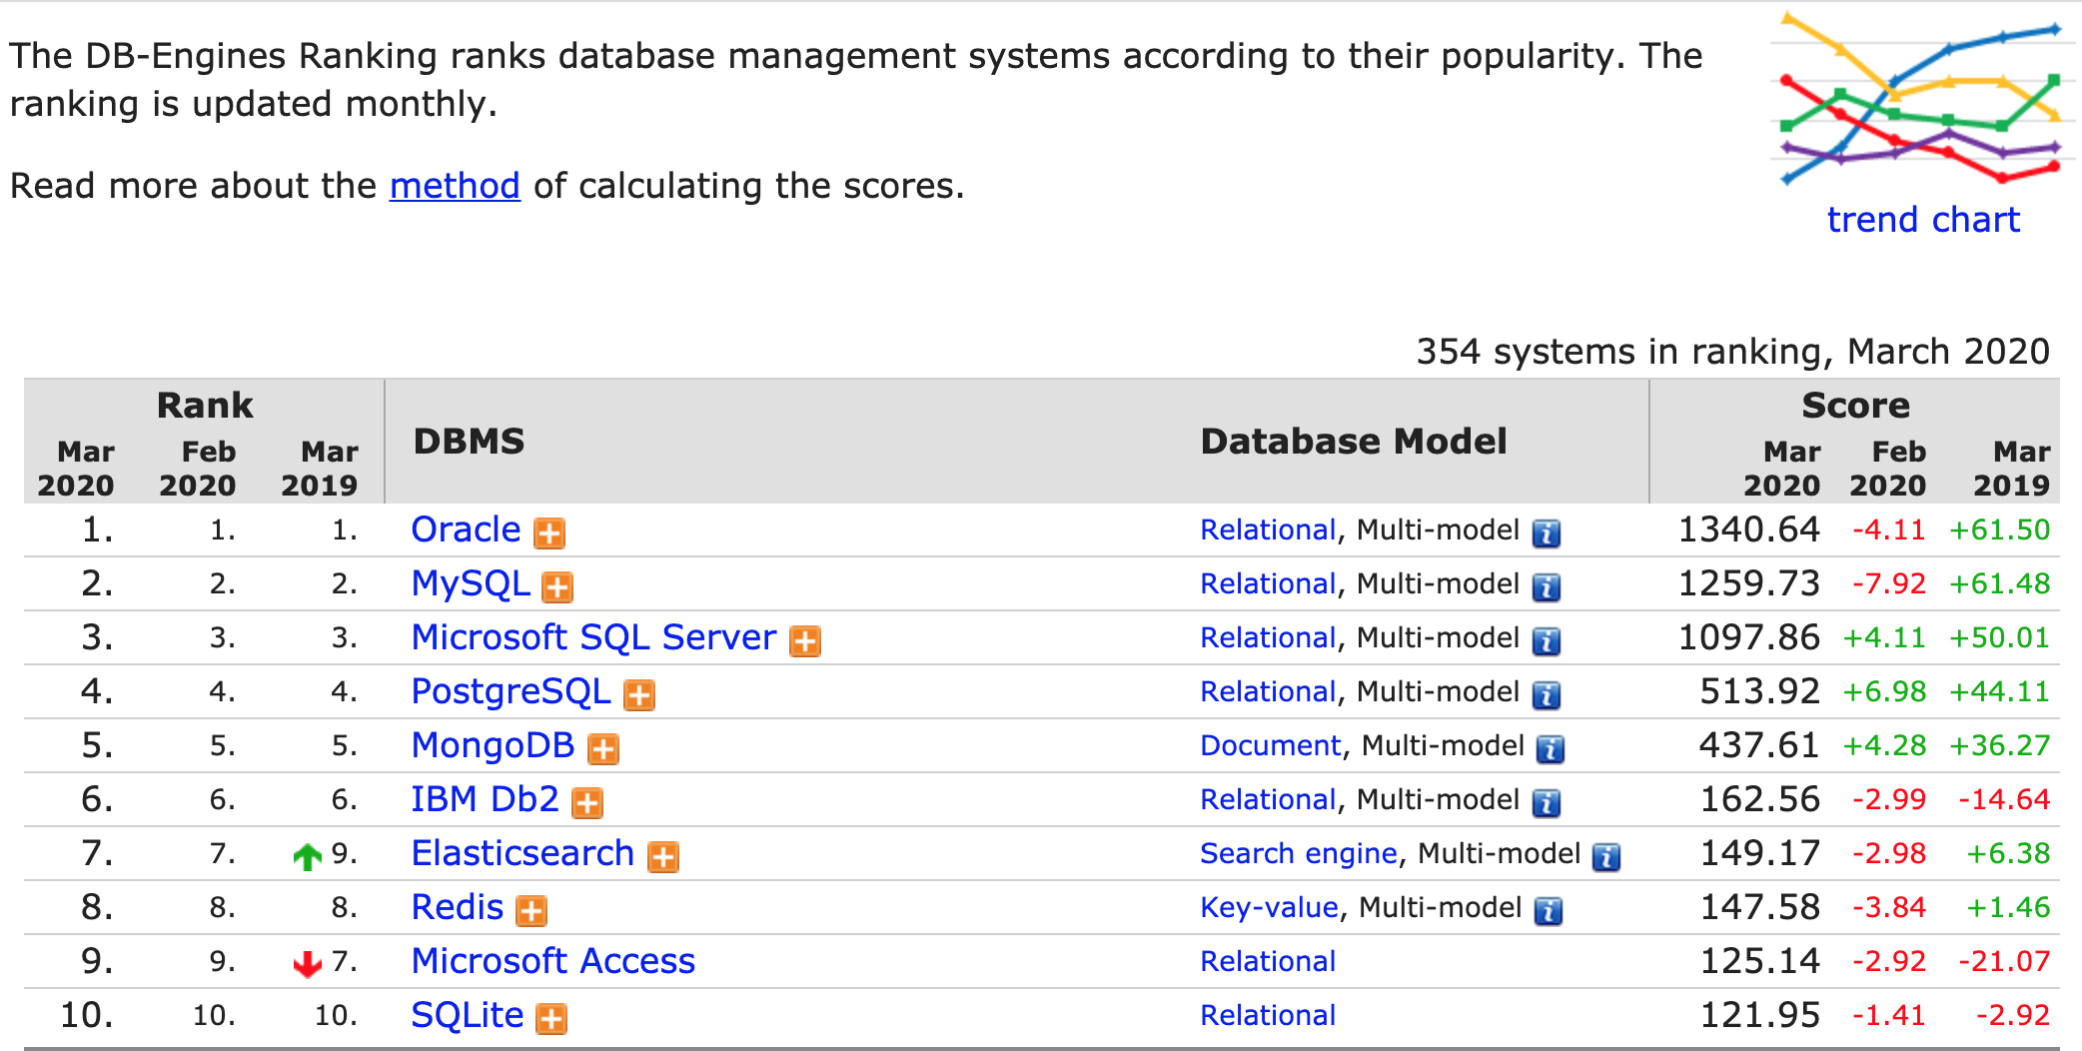Click the plus icon beside SQLite

pyautogui.click(x=551, y=1019)
